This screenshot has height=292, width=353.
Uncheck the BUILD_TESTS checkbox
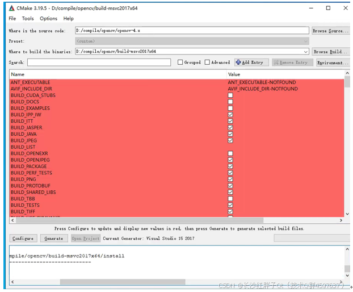click(x=230, y=205)
